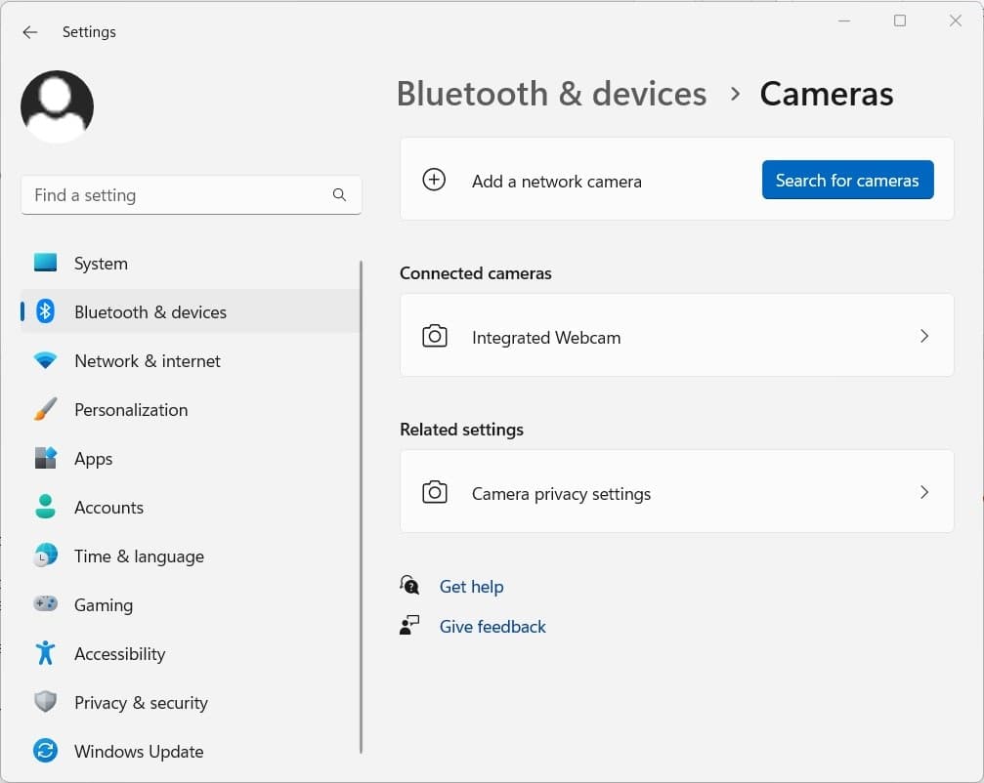The width and height of the screenshot is (984, 783).
Task: Open the Apps settings section
Action: point(93,459)
